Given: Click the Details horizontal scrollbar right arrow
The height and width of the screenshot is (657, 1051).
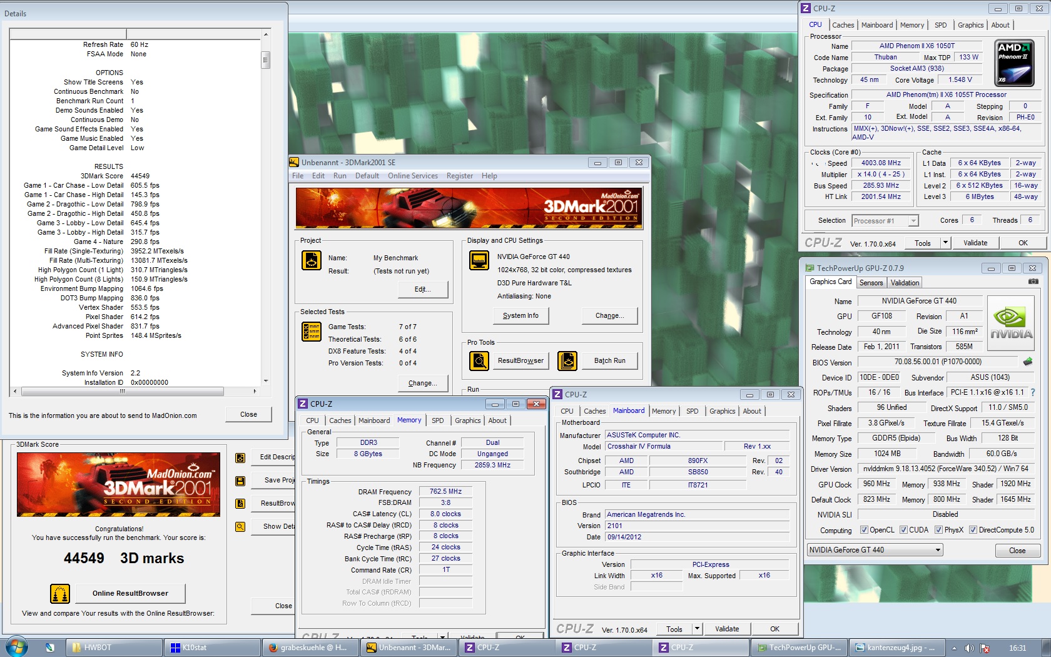Looking at the screenshot, I should (x=255, y=391).
